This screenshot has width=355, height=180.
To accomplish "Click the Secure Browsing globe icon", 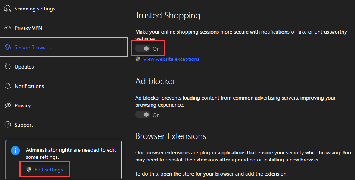I will (7, 47).
